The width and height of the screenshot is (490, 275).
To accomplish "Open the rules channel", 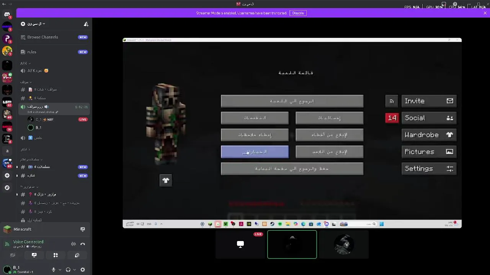I will tap(54, 52).
